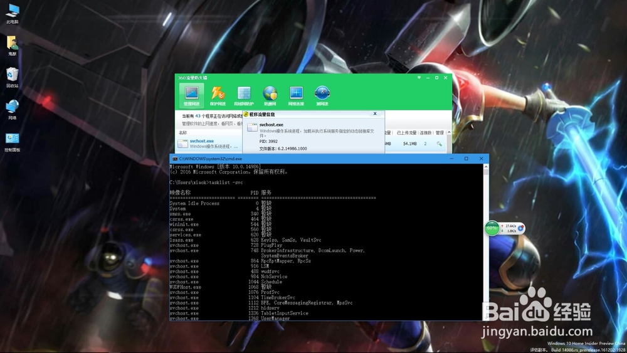Click the 管理 column header
The height and width of the screenshot is (353, 627).
click(x=440, y=133)
